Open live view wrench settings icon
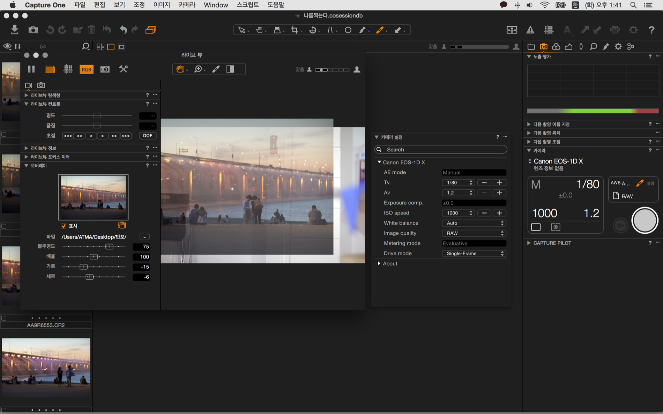The width and height of the screenshot is (663, 414). [x=123, y=69]
